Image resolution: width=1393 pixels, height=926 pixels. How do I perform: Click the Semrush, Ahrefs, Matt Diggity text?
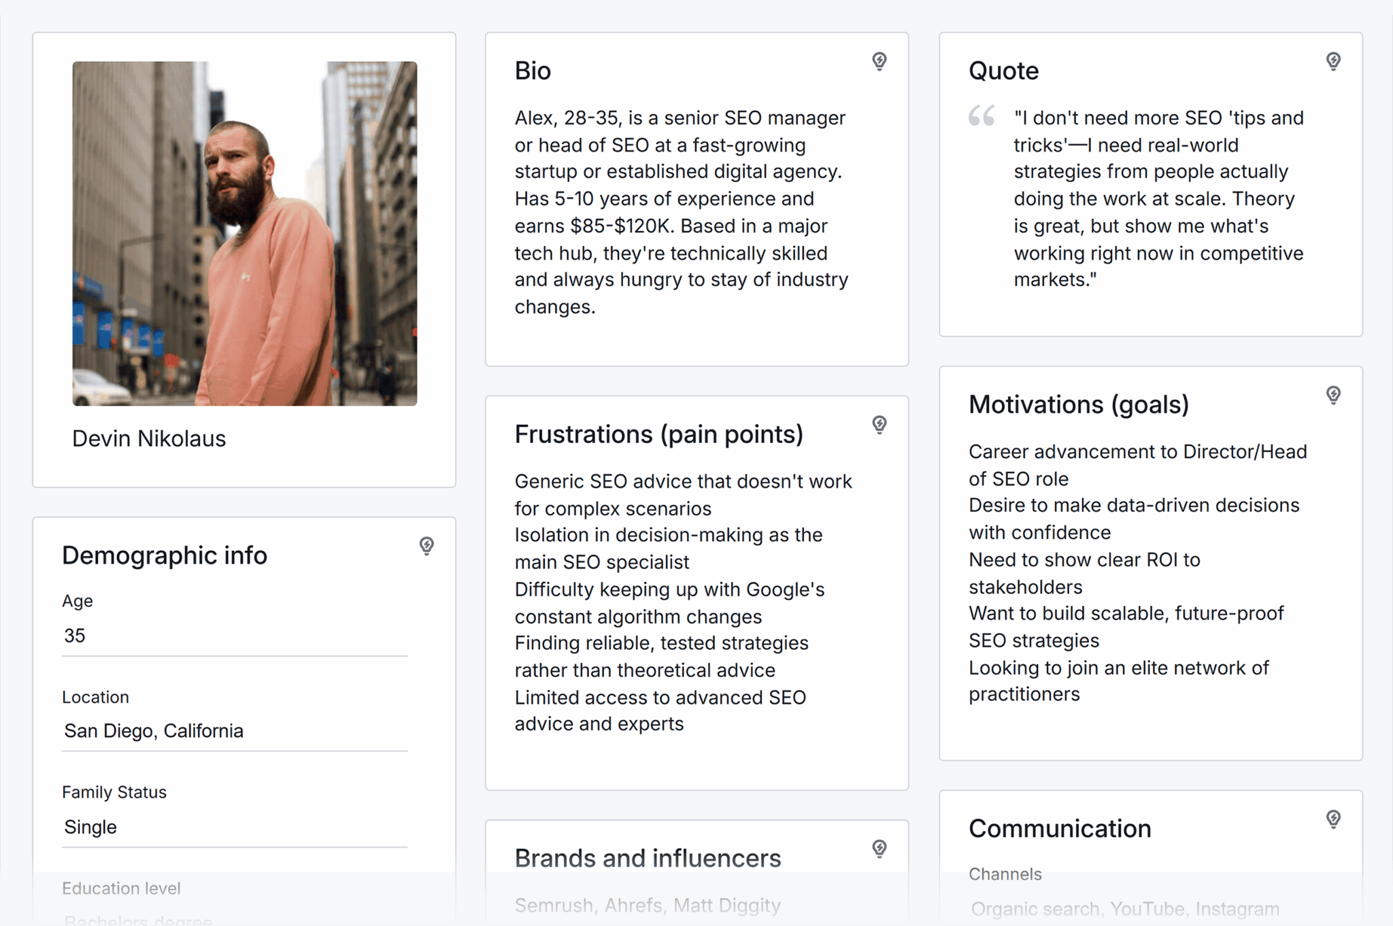click(648, 906)
